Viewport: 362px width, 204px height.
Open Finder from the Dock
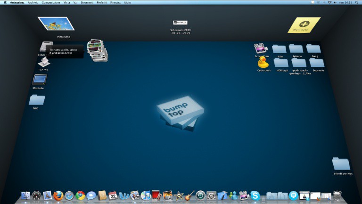point(25,196)
